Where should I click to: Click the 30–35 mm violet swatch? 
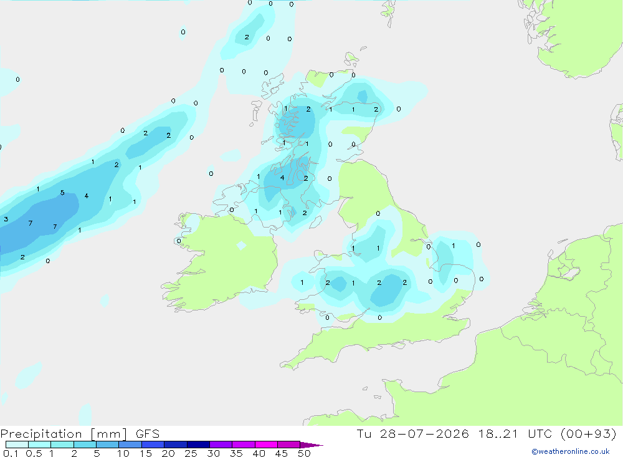click(x=221, y=445)
